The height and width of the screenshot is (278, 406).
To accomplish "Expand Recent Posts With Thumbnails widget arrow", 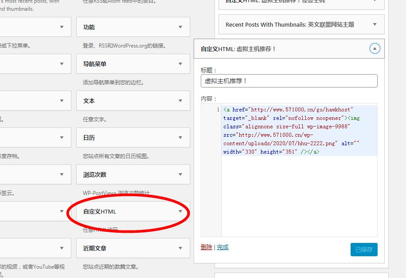I will pyautogui.click(x=375, y=24).
